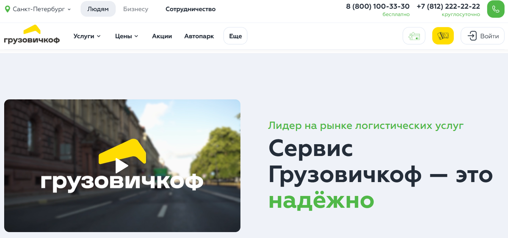Play the Грузовичкоф promo video
This screenshot has width=508, height=238.
point(122,166)
